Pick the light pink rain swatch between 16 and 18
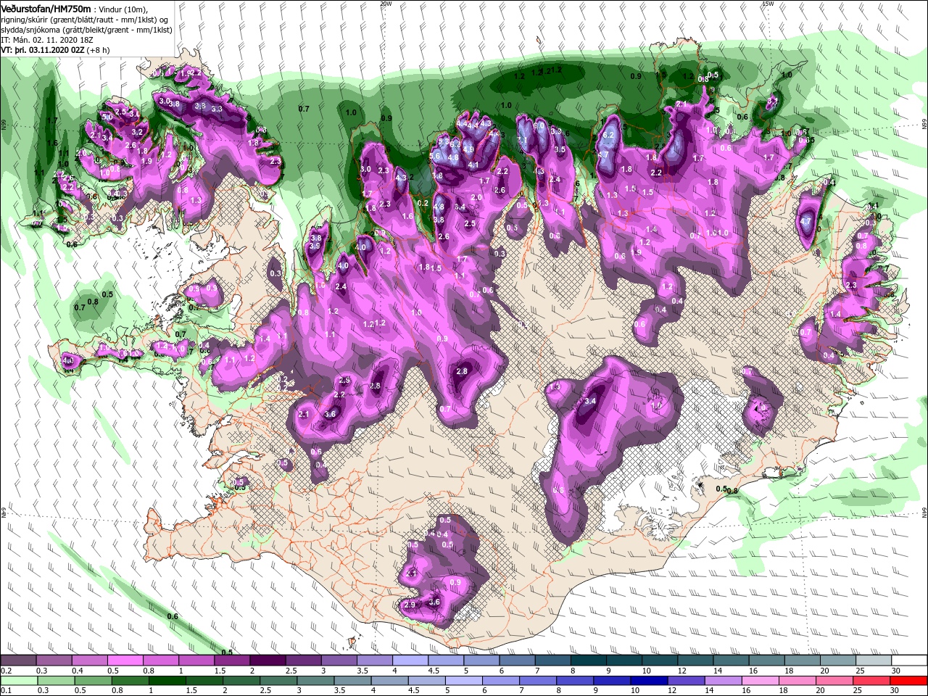This screenshot has height=696, width=928. [x=761, y=682]
